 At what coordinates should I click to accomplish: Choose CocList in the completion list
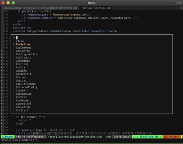pyautogui.click(x=21, y=81)
